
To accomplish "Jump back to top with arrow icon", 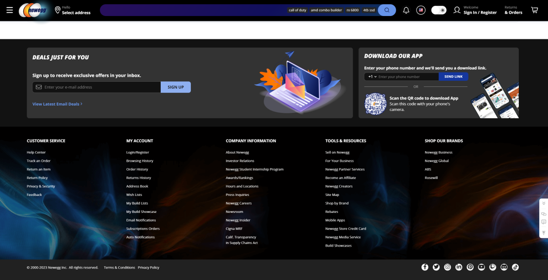I will click(543, 232).
